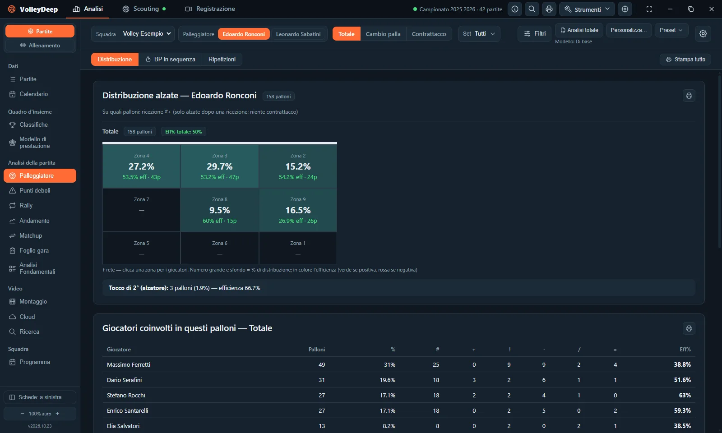The width and height of the screenshot is (722, 433).
Task: Open the Scouting tab
Action: [144, 9]
